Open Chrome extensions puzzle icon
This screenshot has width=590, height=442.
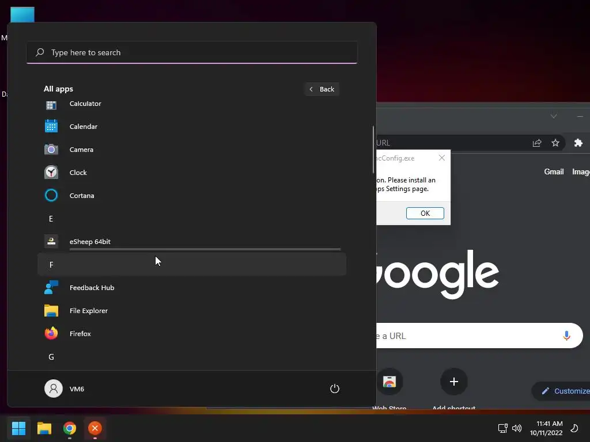pos(578,143)
